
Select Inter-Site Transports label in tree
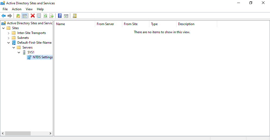pyautogui.click(x=31, y=33)
